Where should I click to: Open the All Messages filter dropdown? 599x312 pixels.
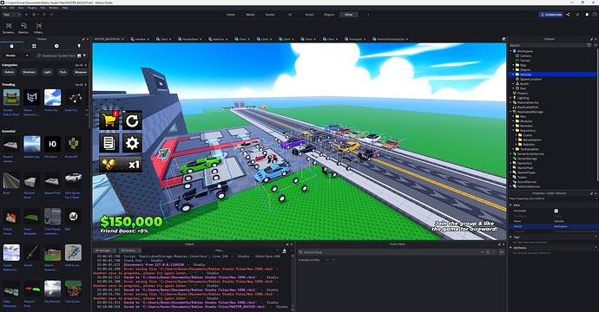tap(105, 250)
